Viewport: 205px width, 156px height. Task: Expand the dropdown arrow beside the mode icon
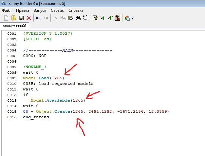point(132,18)
